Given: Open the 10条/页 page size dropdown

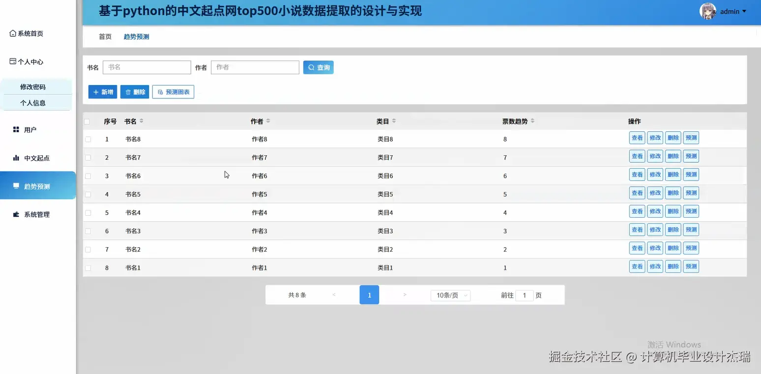Looking at the screenshot, I should click(x=450, y=295).
